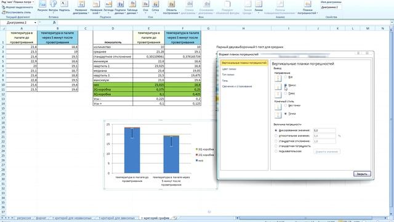The height and width of the screenshot is (222, 394).
Task: Click the chart name field Диаграмма 2
Action: click(x=331, y=7)
